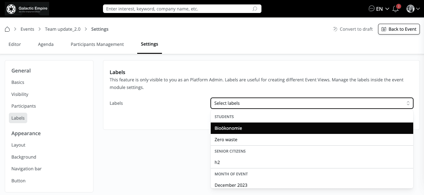This screenshot has width=424, height=195.
Task: Open the chat bubble icon
Action: (372, 9)
